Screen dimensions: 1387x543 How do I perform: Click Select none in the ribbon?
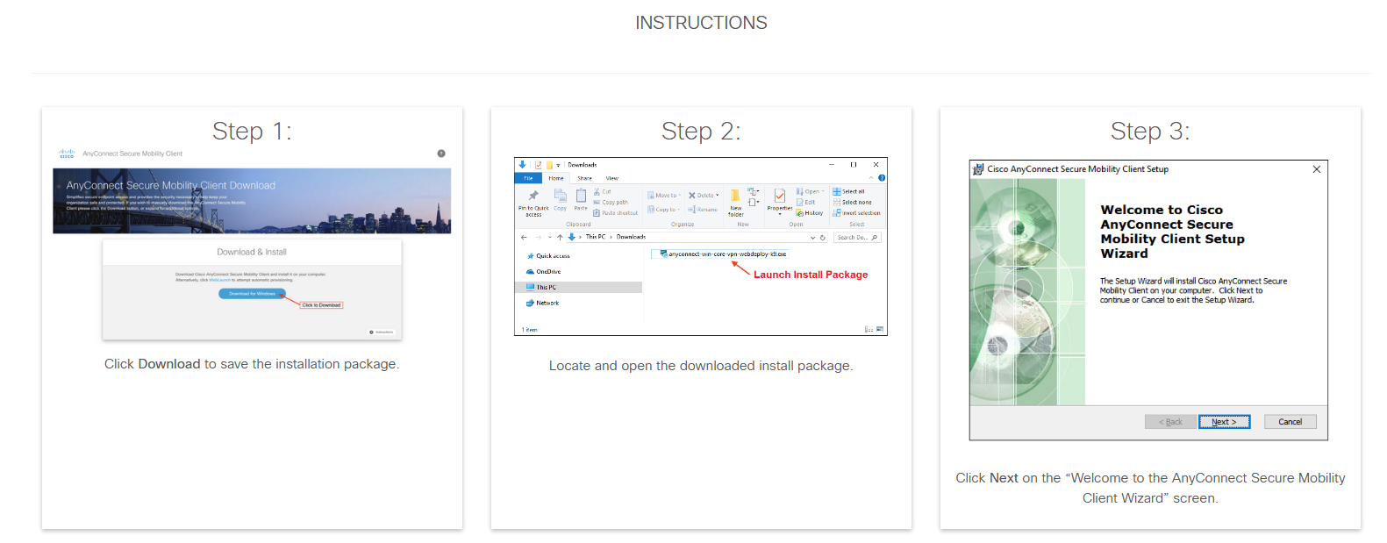852,202
